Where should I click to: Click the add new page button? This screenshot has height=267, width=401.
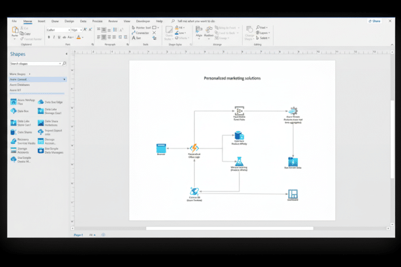coord(103,235)
